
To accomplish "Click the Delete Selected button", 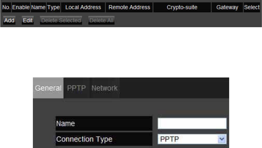I will (61, 20).
